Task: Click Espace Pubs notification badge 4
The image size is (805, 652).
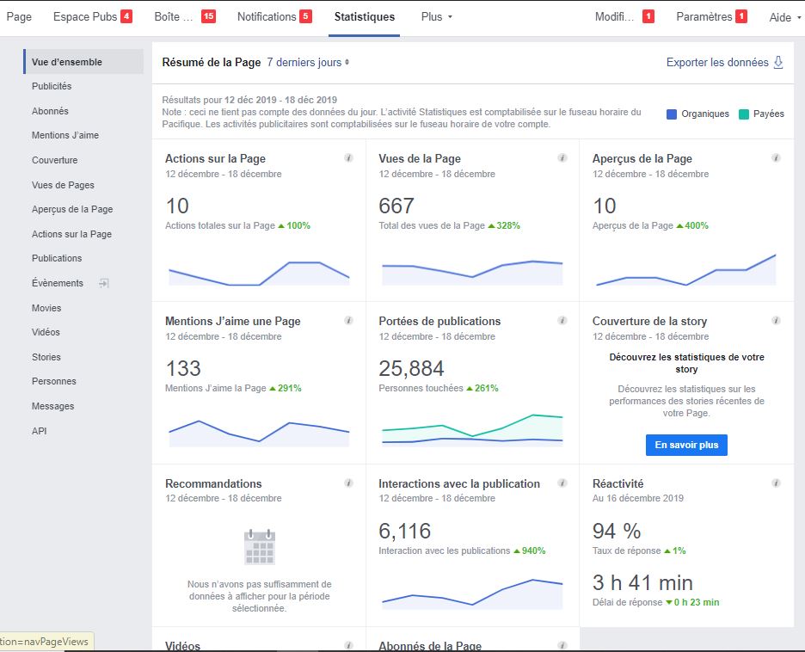Action: 126,16
